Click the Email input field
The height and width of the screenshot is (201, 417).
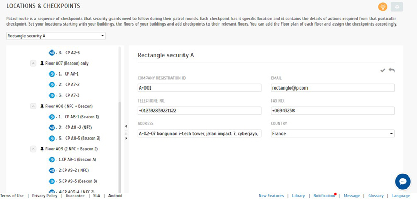[333, 88]
